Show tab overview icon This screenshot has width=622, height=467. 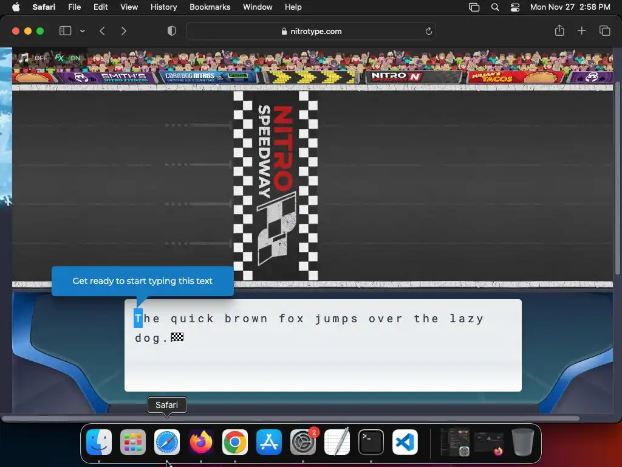tap(604, 30)
